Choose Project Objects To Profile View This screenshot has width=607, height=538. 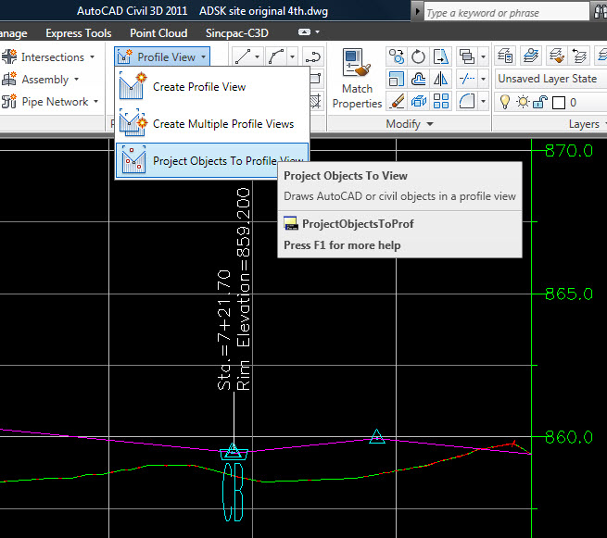212,160
